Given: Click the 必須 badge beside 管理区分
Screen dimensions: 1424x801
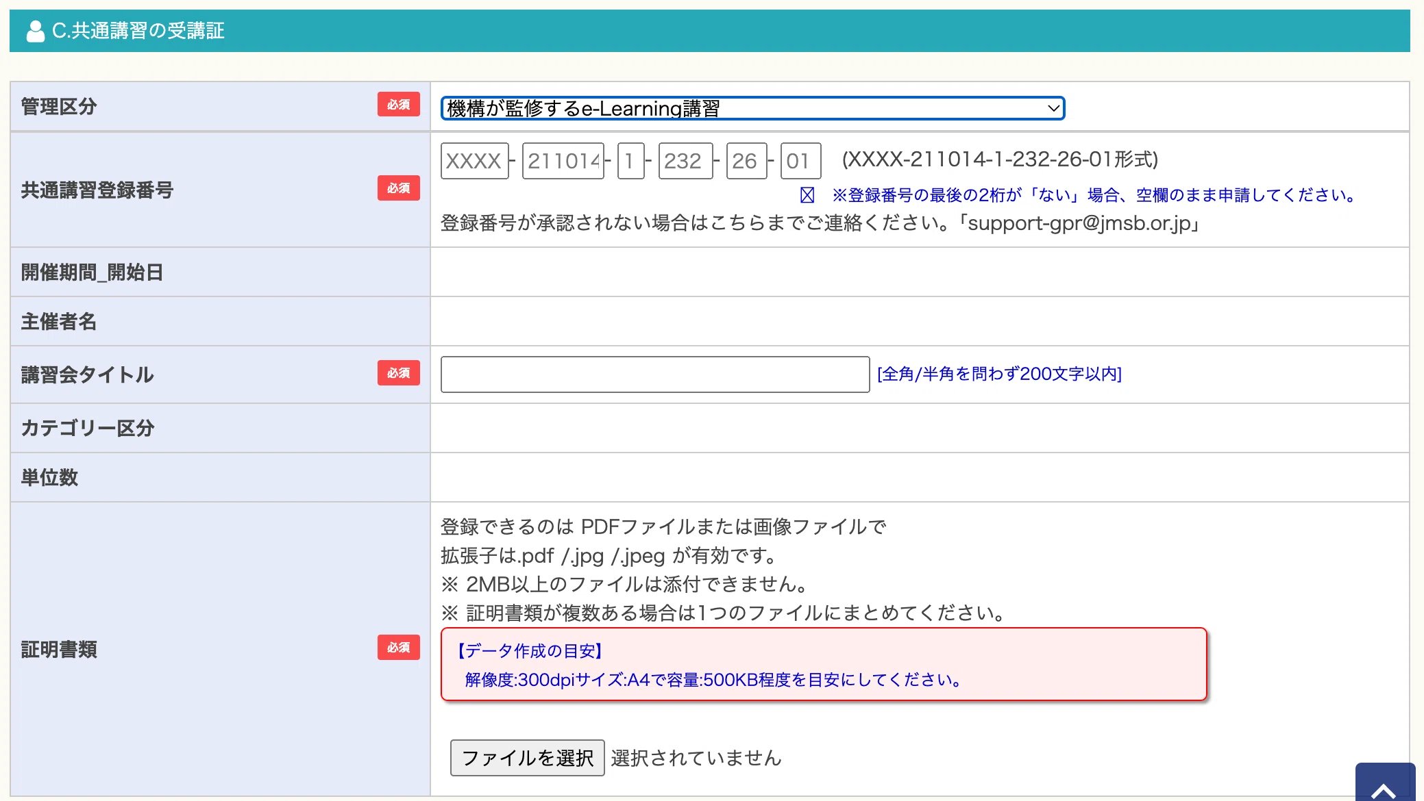Looking at the screenshot, I should [398, 105].
